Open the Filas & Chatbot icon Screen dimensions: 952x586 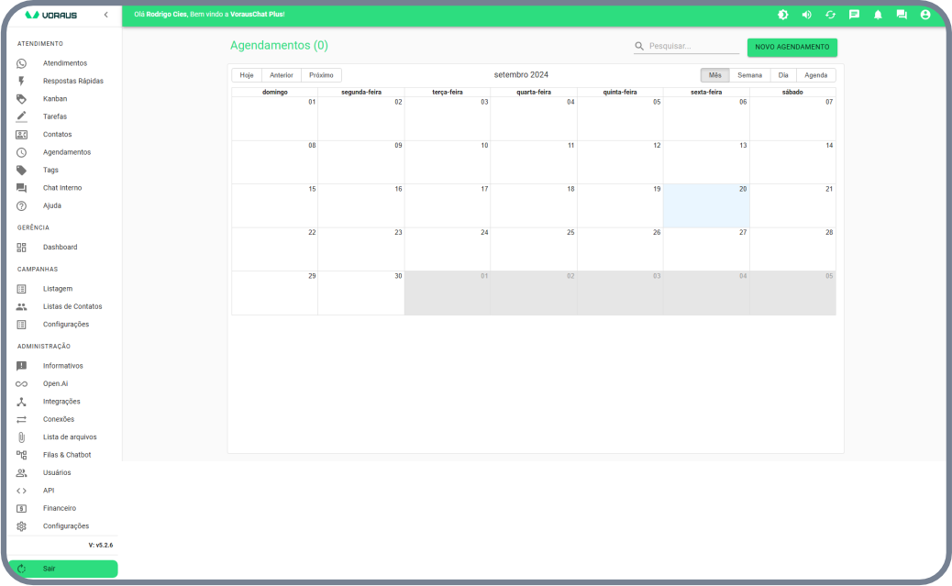click(21, 455)
